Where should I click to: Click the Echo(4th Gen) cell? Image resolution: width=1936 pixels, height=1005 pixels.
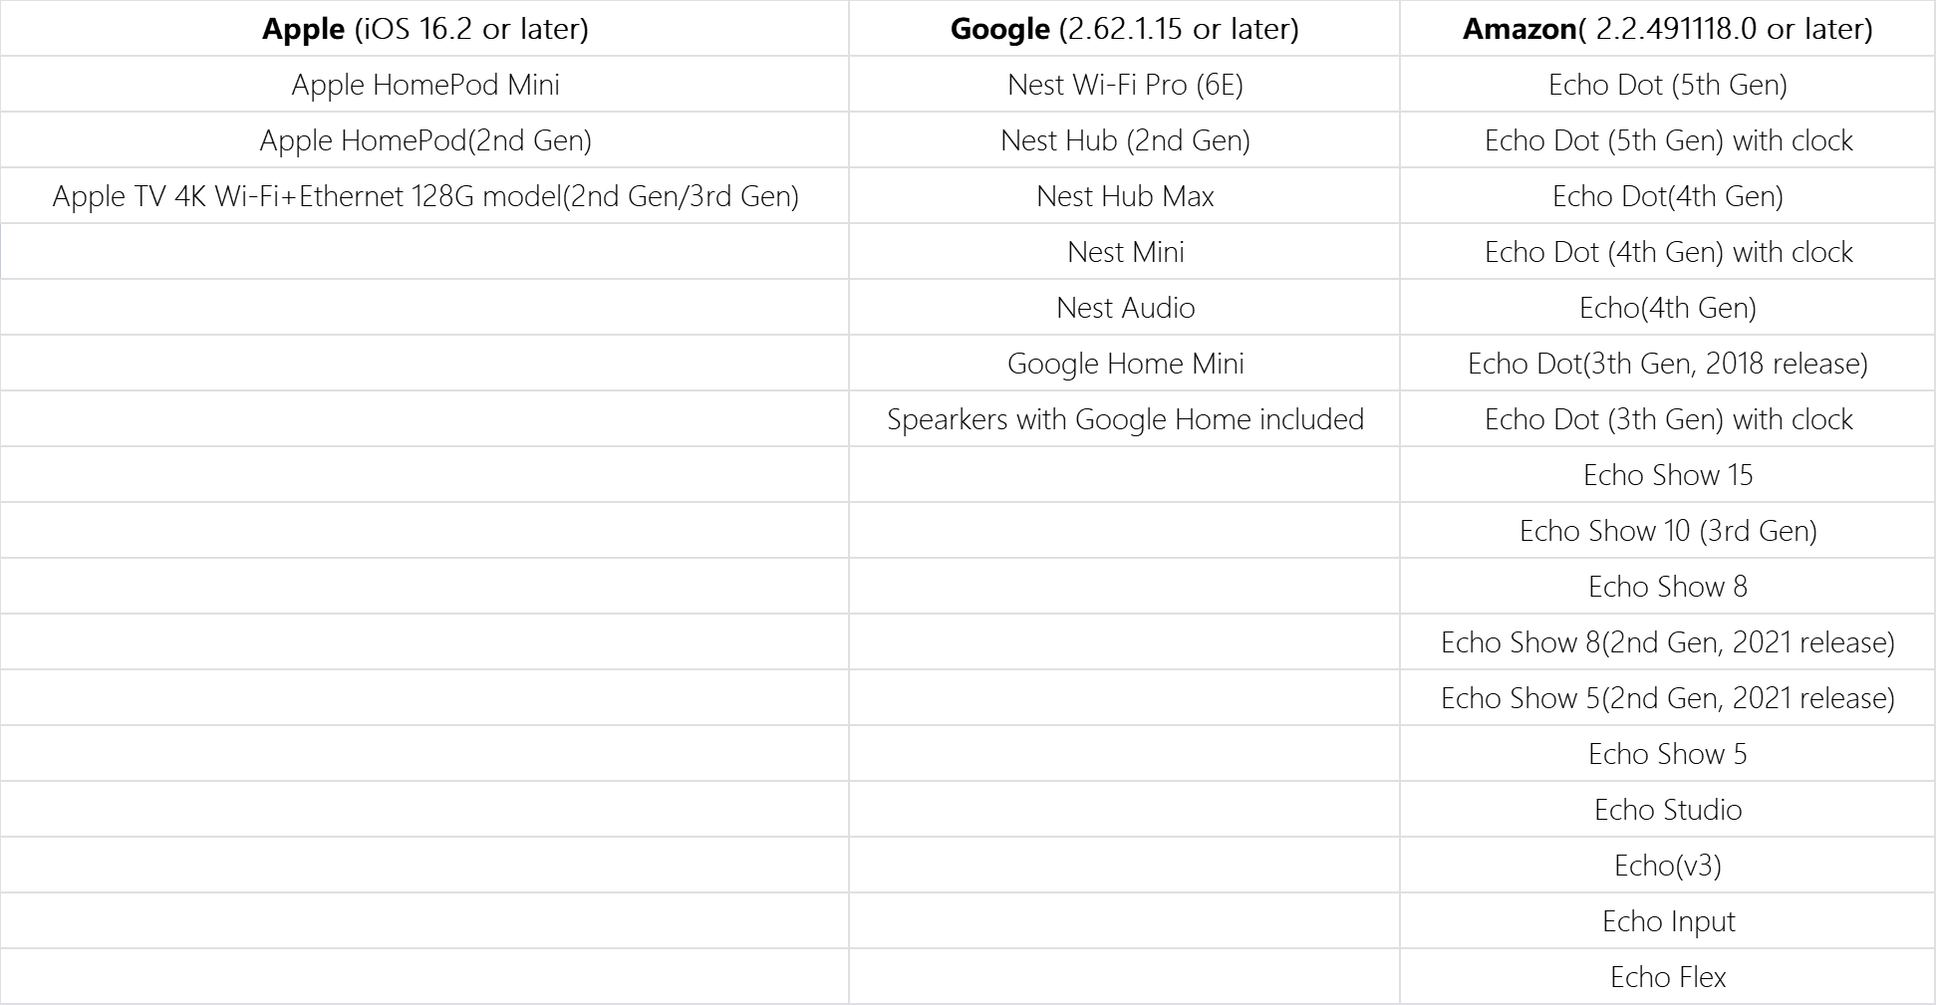pyautogui.click(x=1668, y=308)
